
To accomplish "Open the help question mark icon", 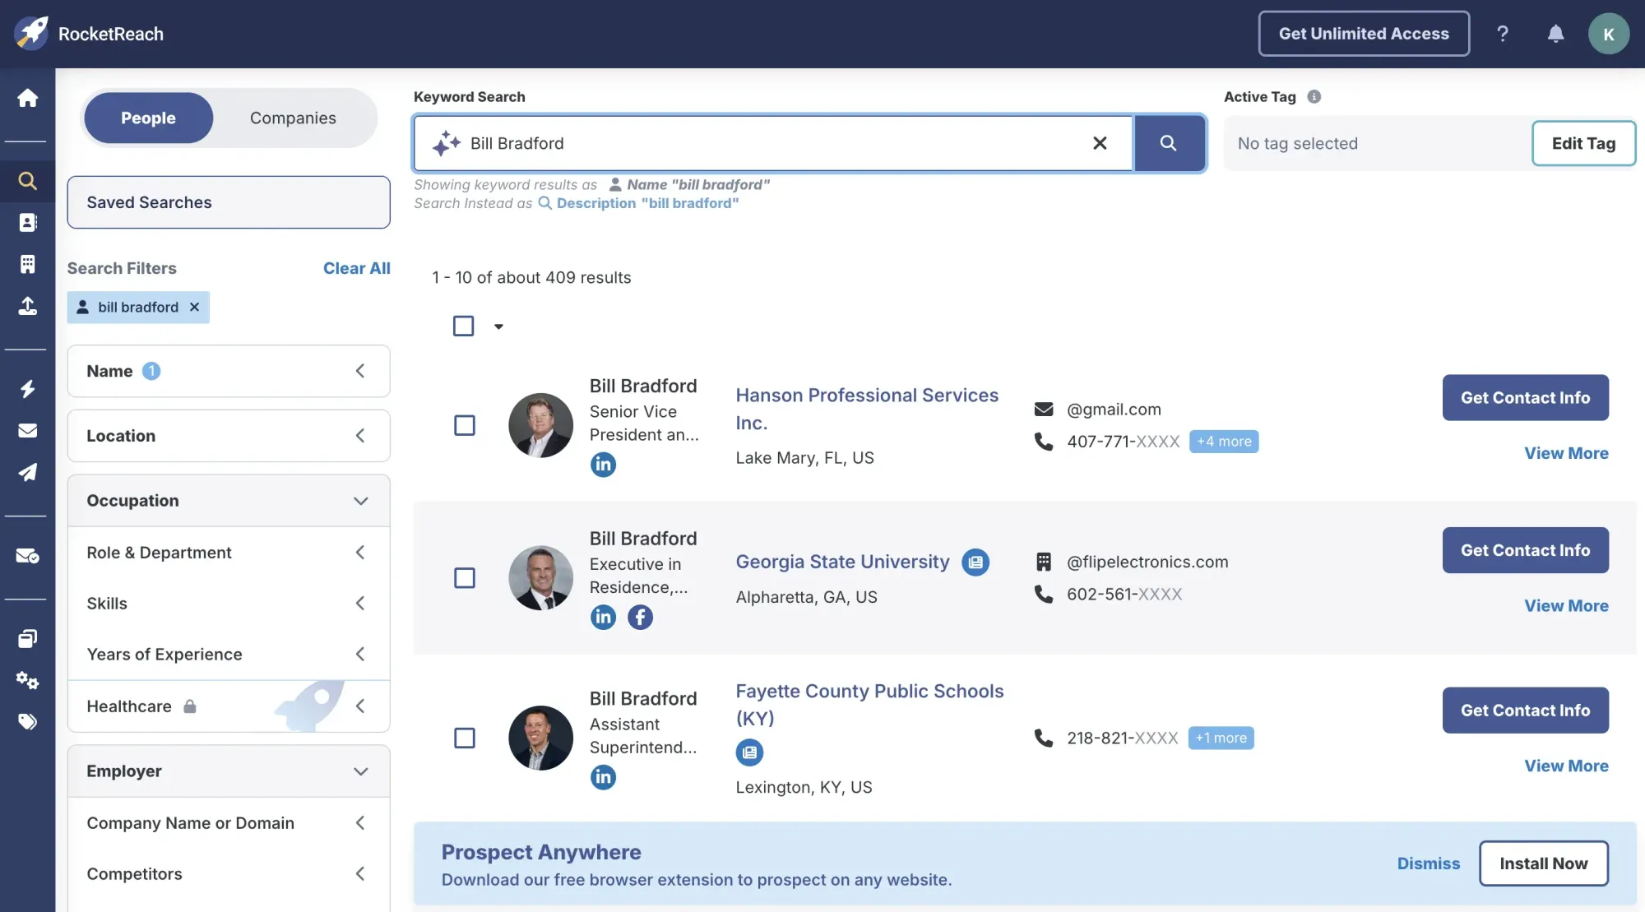I will click(1503, 34).
